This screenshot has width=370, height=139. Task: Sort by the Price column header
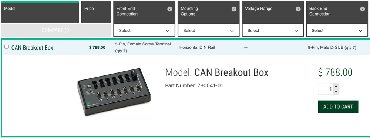pos(96,12)
